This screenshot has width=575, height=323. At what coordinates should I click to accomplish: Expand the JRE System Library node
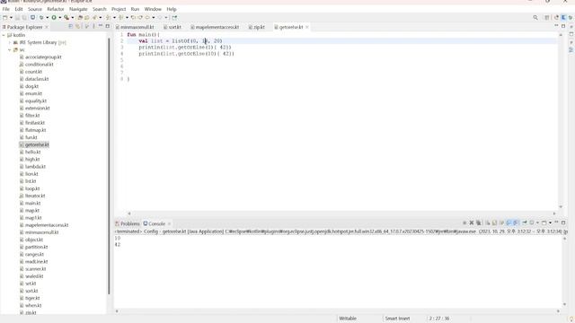click(10, 42)
